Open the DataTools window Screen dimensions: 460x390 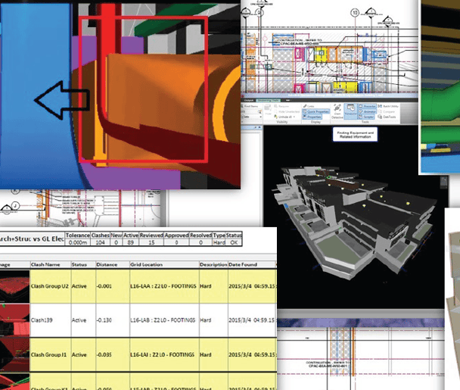pos(387,117)
